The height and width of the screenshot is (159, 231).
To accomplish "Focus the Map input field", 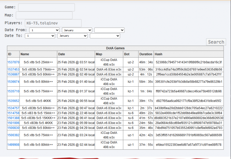I will pyautogui.click(x=44, y=15).
